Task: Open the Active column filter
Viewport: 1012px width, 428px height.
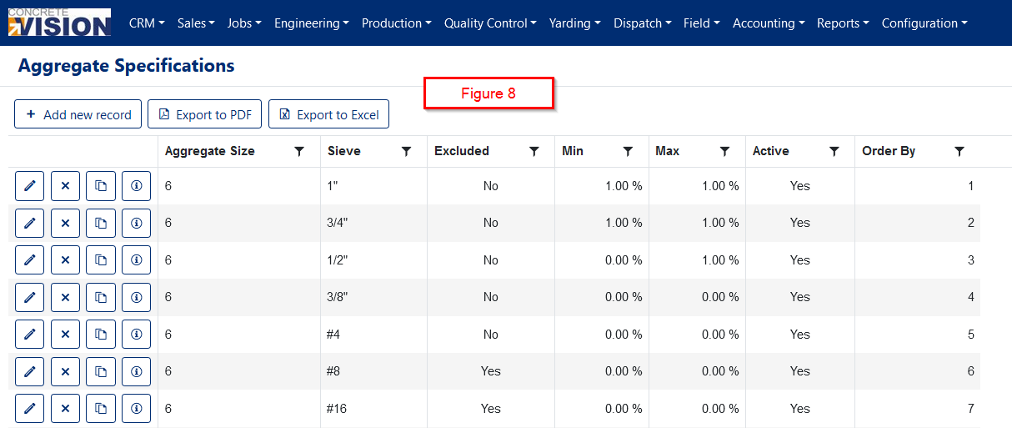Action: pyautogui.click(x=834, y=152)
